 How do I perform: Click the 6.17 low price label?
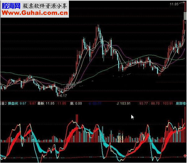tap(64, 96)
